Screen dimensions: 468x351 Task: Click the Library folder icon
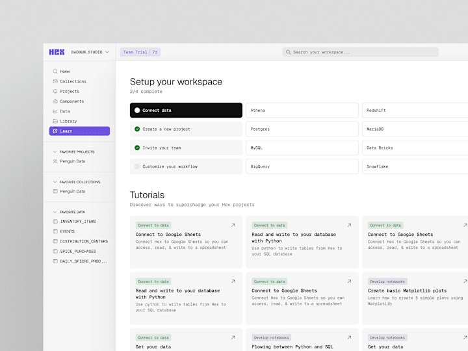point(55,121)
